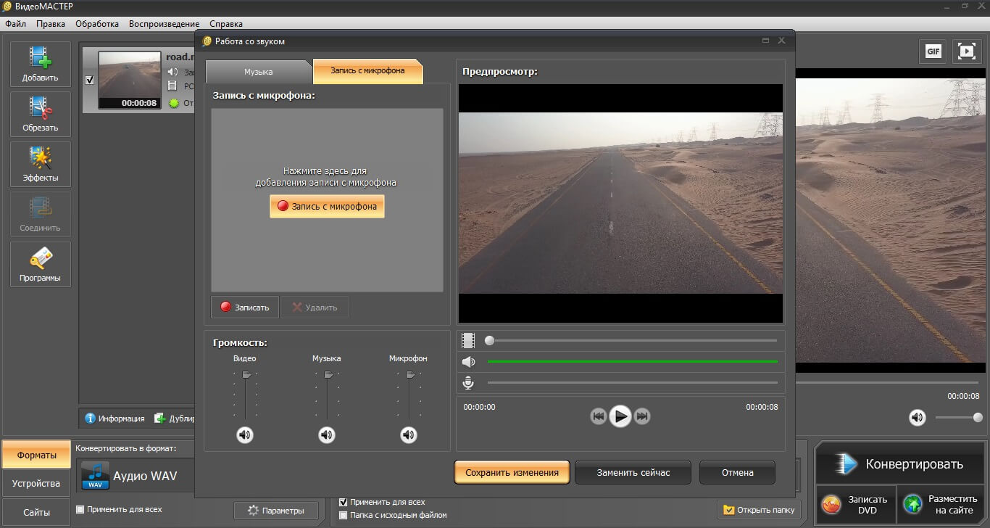Skip to next frame in preview

[x=642, y=416]
